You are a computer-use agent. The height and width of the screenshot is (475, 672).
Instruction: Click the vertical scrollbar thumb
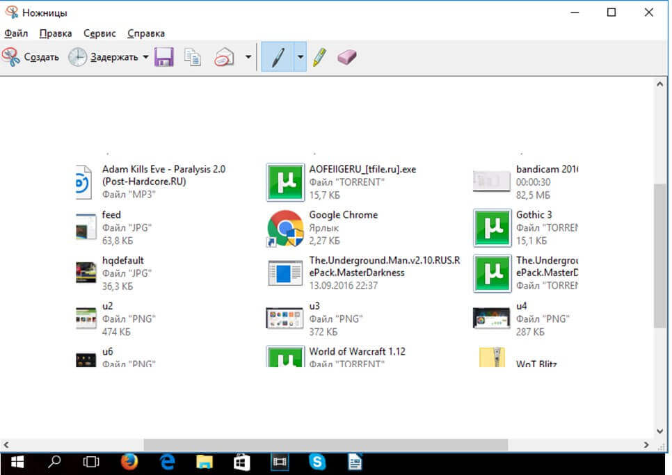pyautogui.click(x=660, y=255)
